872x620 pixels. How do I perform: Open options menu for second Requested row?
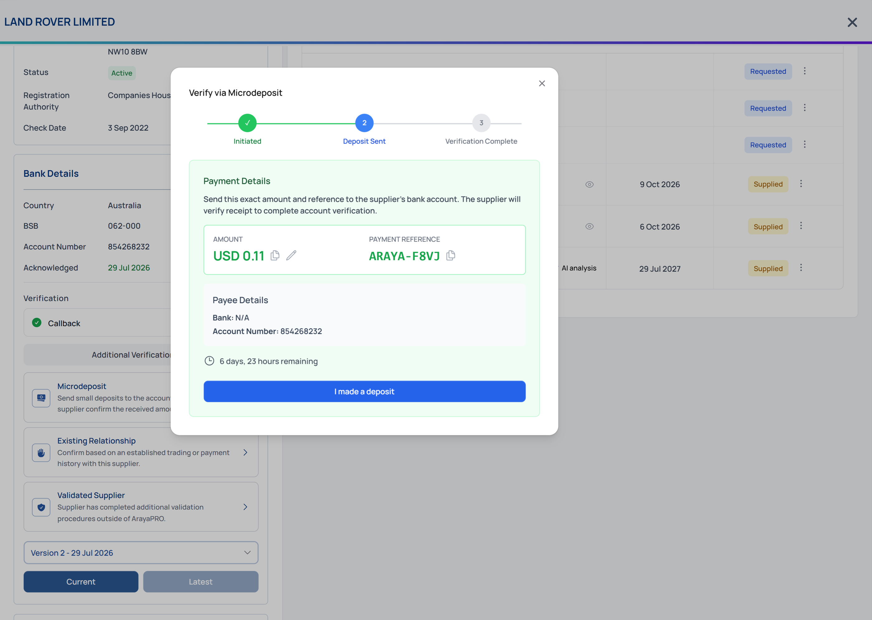(804, 108)
